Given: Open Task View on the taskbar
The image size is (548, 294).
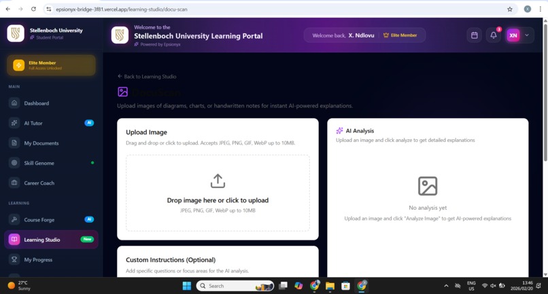Looking at the screenshot, I should pyautogui.click(x=283, y=286).
